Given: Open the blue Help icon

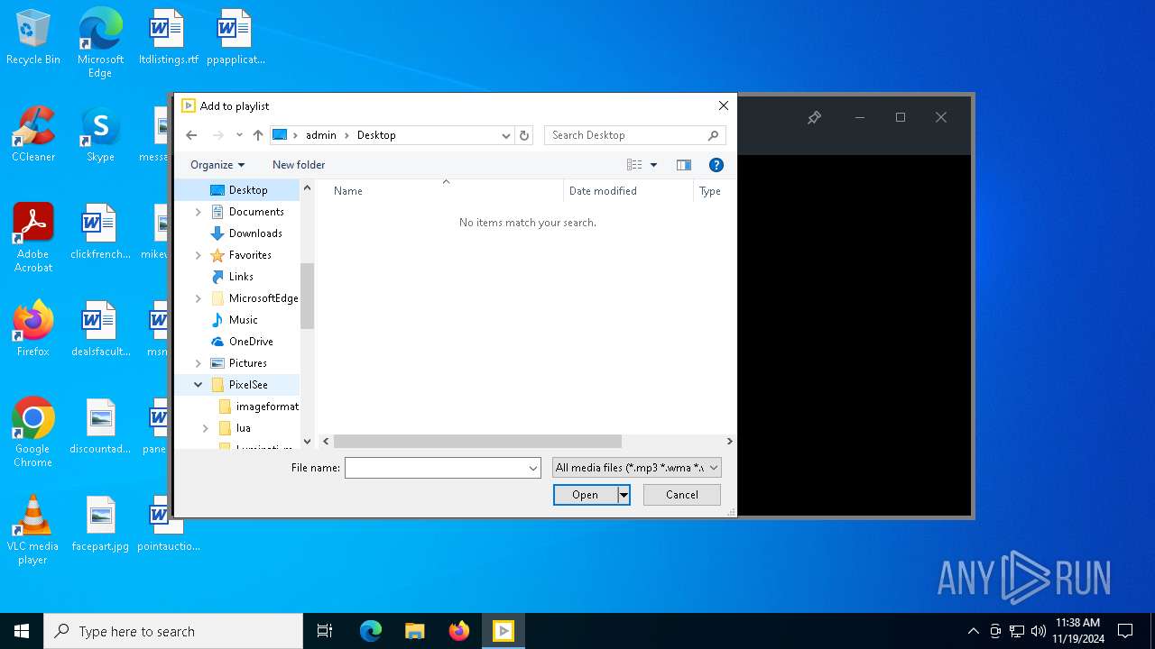Looking at the screenshot, I should pyautogui.click(x=716, y=165).
